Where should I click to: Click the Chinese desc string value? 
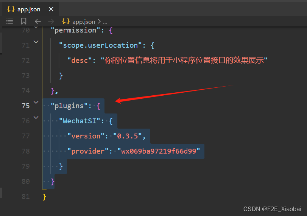click(x=184, y=60)
